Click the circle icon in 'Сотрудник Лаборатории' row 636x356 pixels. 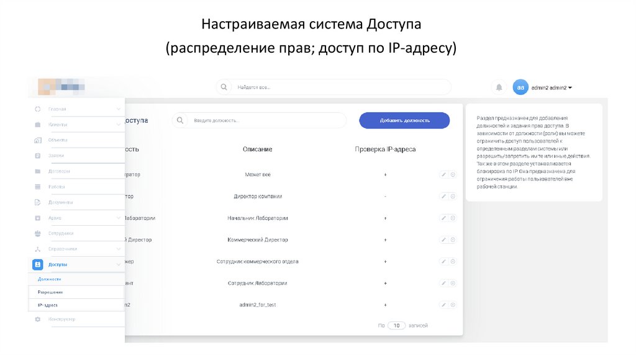click(x=453, y=283)
